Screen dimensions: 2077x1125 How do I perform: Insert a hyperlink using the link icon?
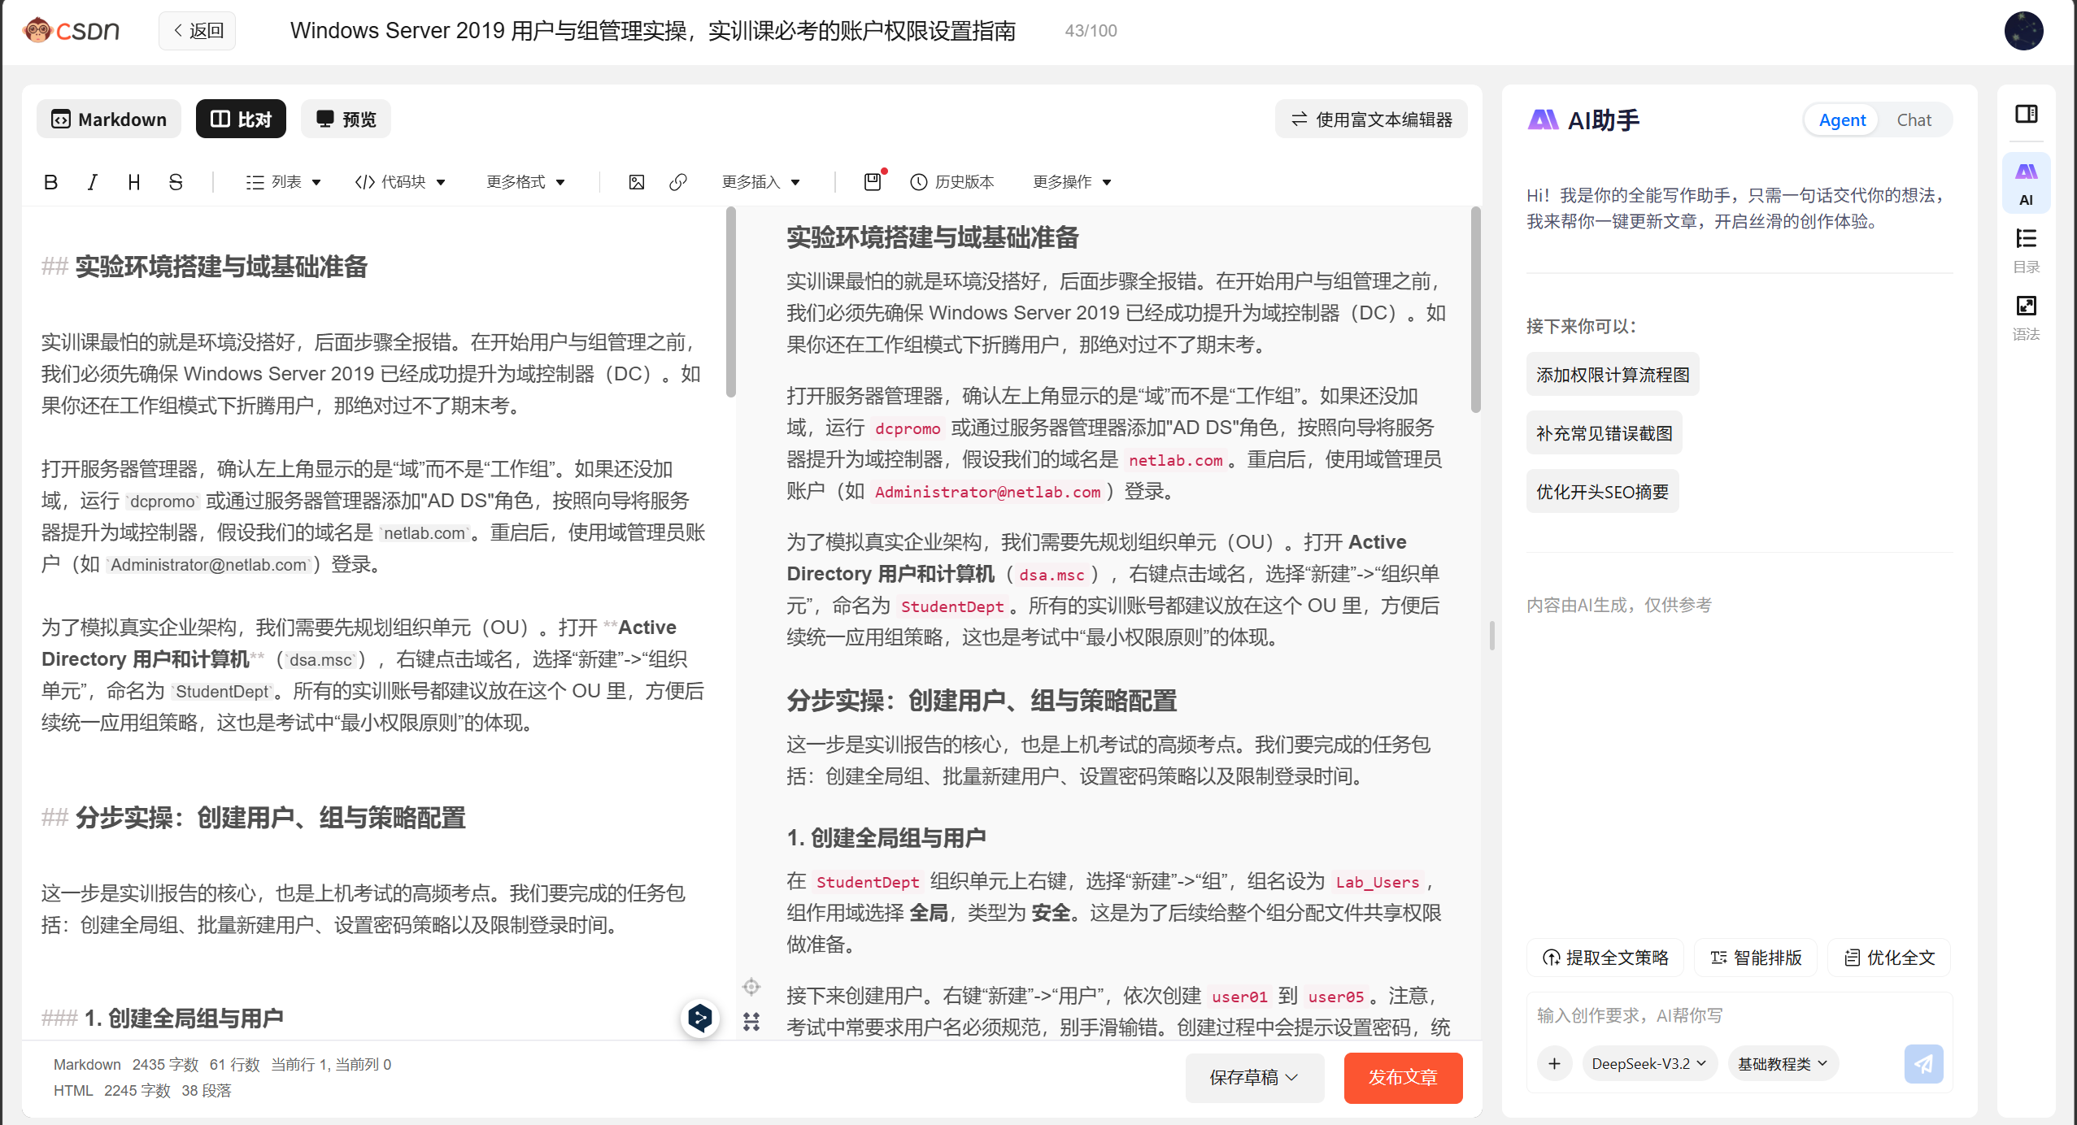click(678, 182)
